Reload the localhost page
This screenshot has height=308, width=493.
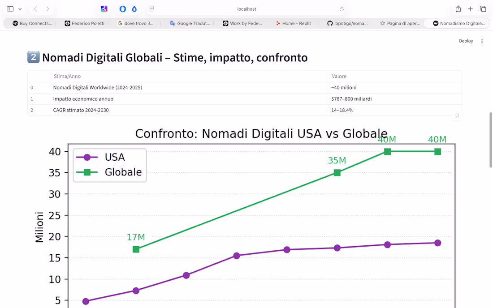[x=342, y=9]
